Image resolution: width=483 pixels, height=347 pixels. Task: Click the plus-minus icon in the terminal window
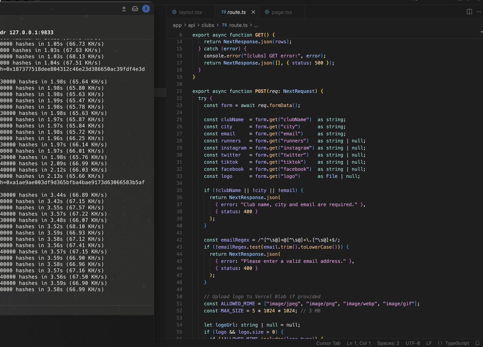[x=124, y=8]
